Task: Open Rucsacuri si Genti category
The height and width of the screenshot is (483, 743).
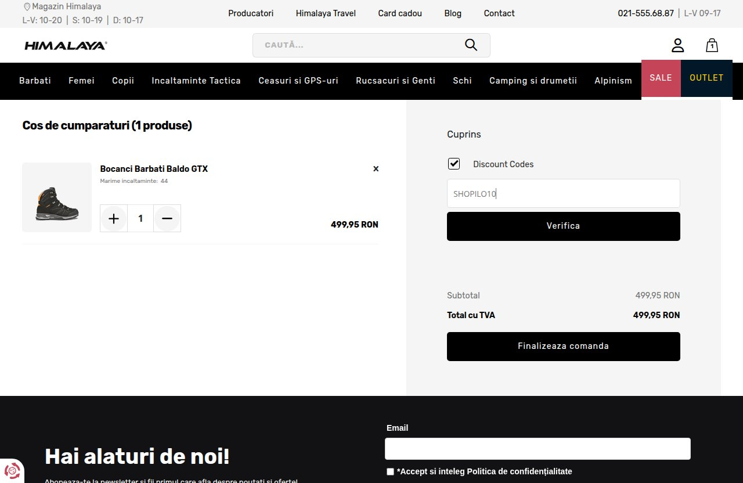Action: click(x=395, y=81)
